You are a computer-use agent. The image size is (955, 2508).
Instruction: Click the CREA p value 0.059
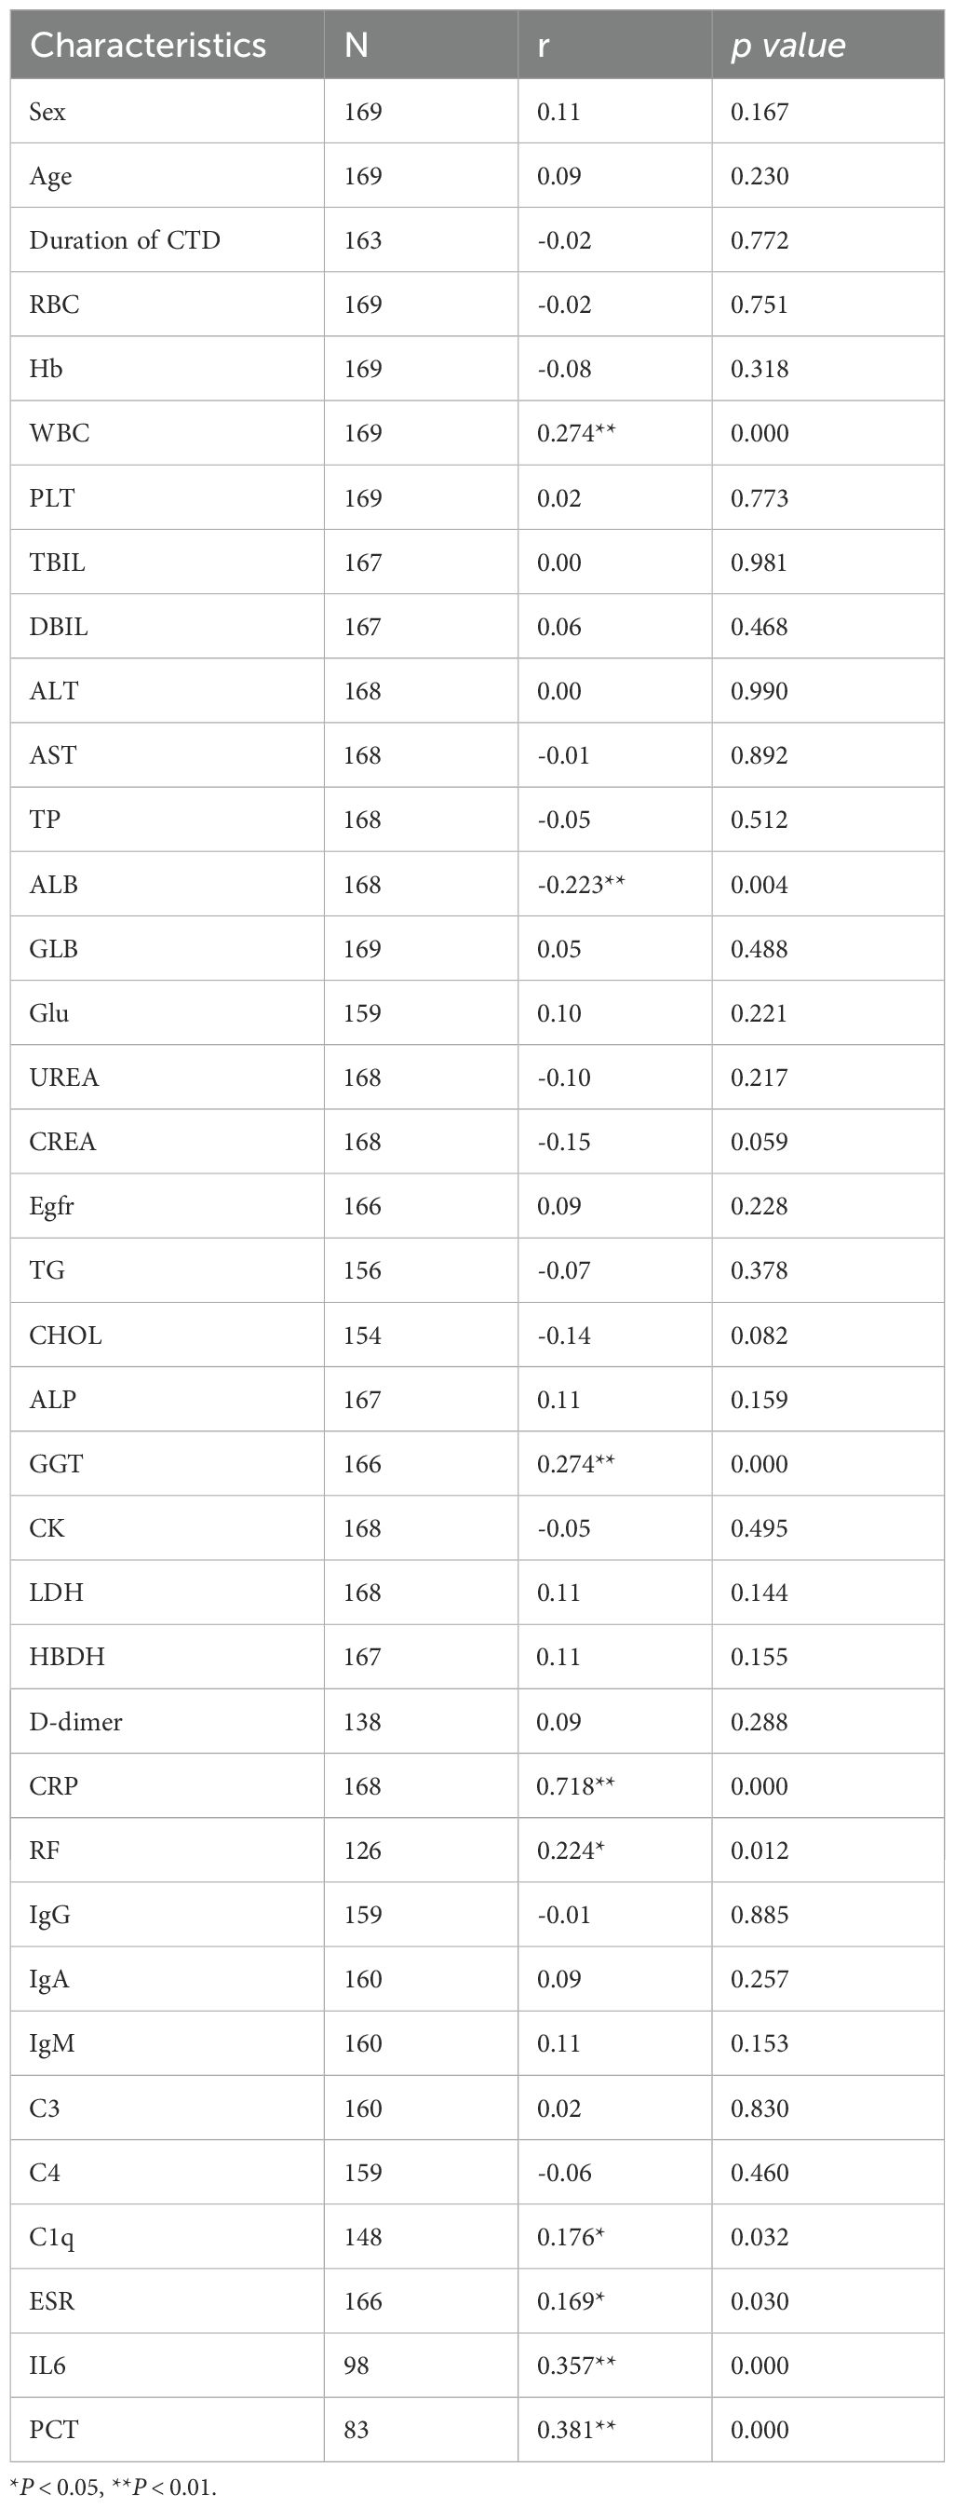[x=760, y=1141]
